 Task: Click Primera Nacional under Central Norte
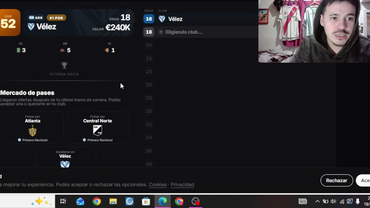pos(100,140)
